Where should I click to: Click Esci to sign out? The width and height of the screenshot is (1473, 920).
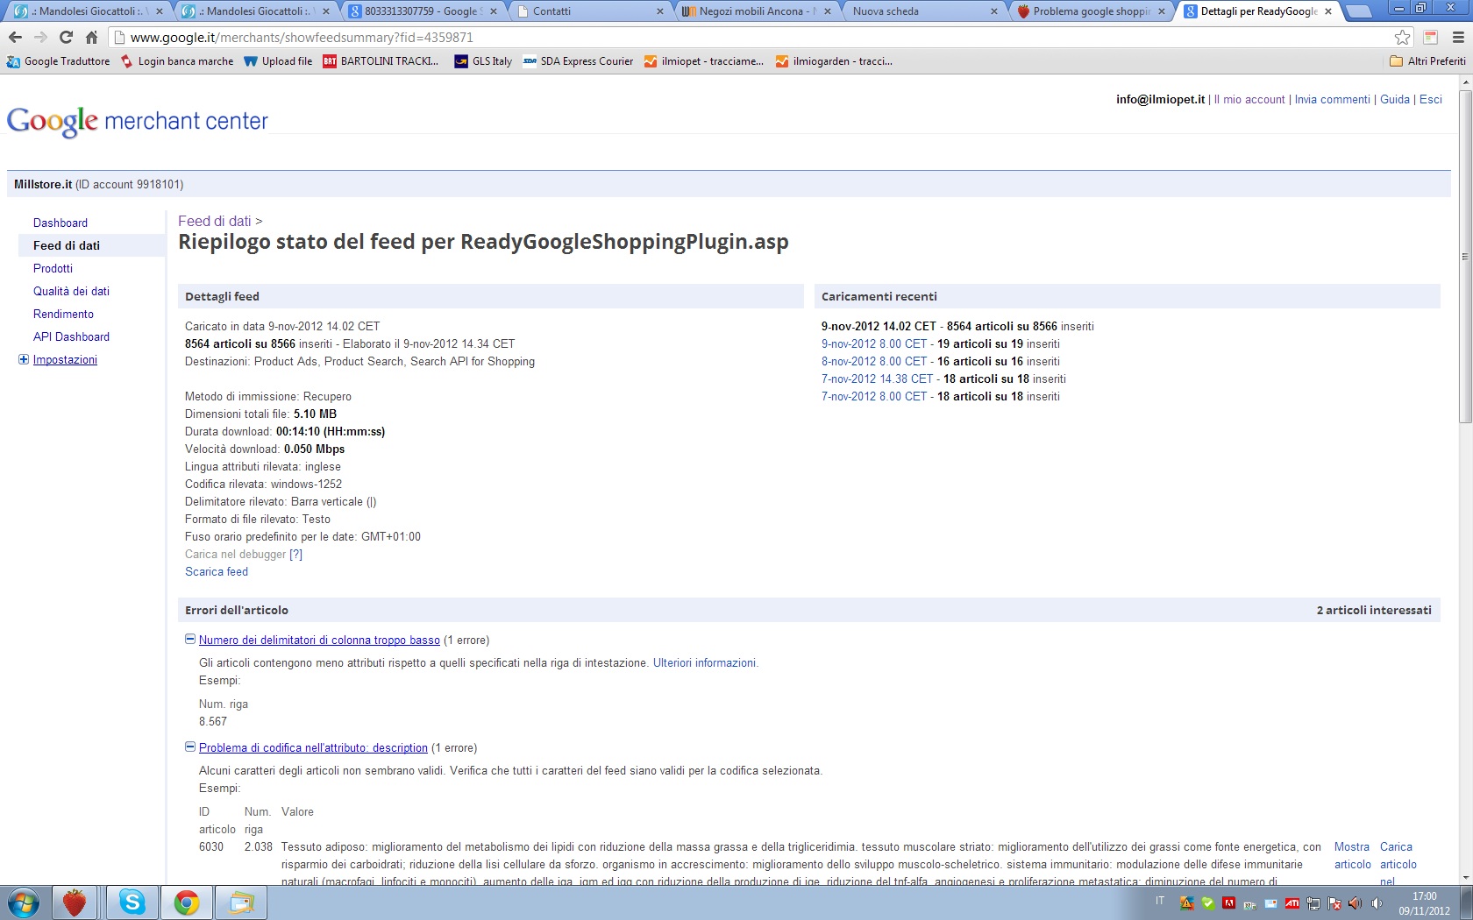click(1431, 99)
